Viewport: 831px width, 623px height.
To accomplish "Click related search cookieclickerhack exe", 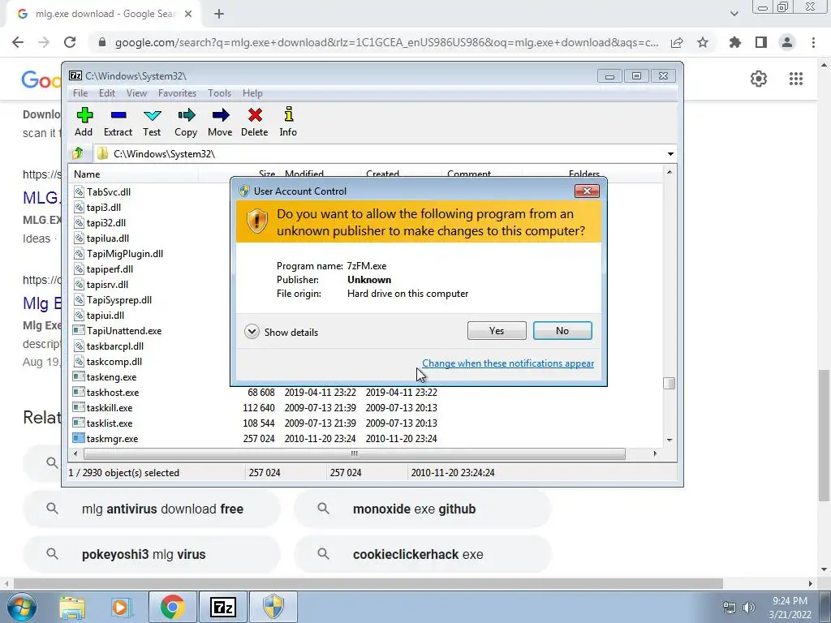I will click(422, 554).
